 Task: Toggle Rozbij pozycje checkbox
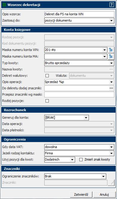coord(47,101)
